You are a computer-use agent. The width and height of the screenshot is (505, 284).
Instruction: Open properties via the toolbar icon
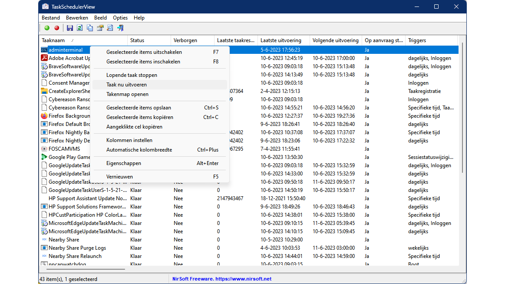pos(100,28)
